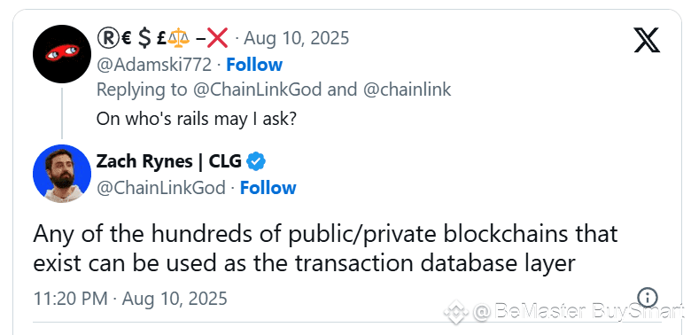Image resolution: width=691 pixels, height=335 pixels.
Task: Open Zach Rynes bearded profile photo
Action: pyautogui.click(x=62, y=173)
